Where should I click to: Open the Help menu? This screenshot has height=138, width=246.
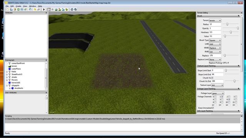pos(40,6)
